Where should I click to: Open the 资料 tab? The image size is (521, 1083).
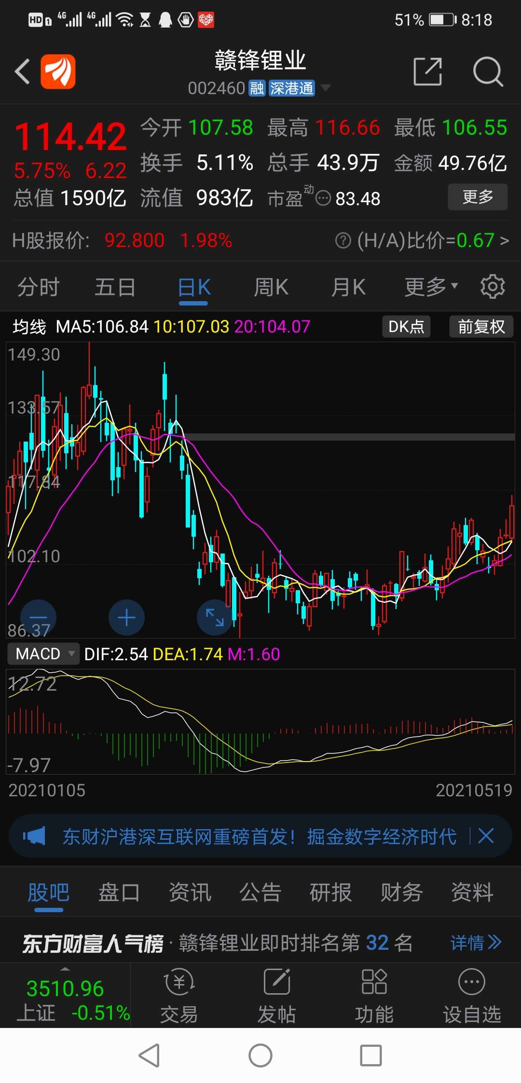[472, 892]
